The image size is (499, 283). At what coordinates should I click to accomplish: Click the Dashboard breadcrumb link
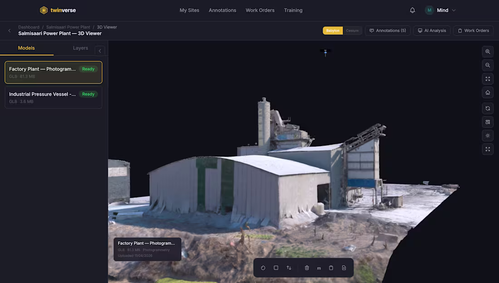(29, 27)
